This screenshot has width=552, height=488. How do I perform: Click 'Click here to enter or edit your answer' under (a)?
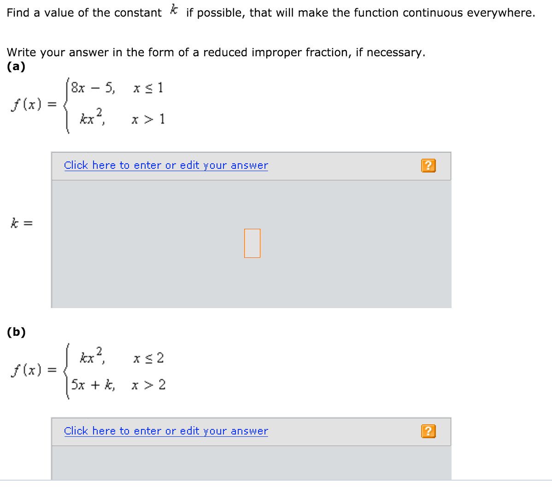[x=166, y=165]
